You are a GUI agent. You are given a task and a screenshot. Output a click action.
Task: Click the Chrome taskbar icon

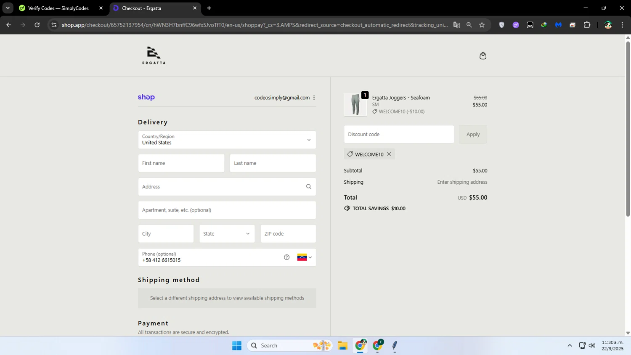(x=361, y=345)
